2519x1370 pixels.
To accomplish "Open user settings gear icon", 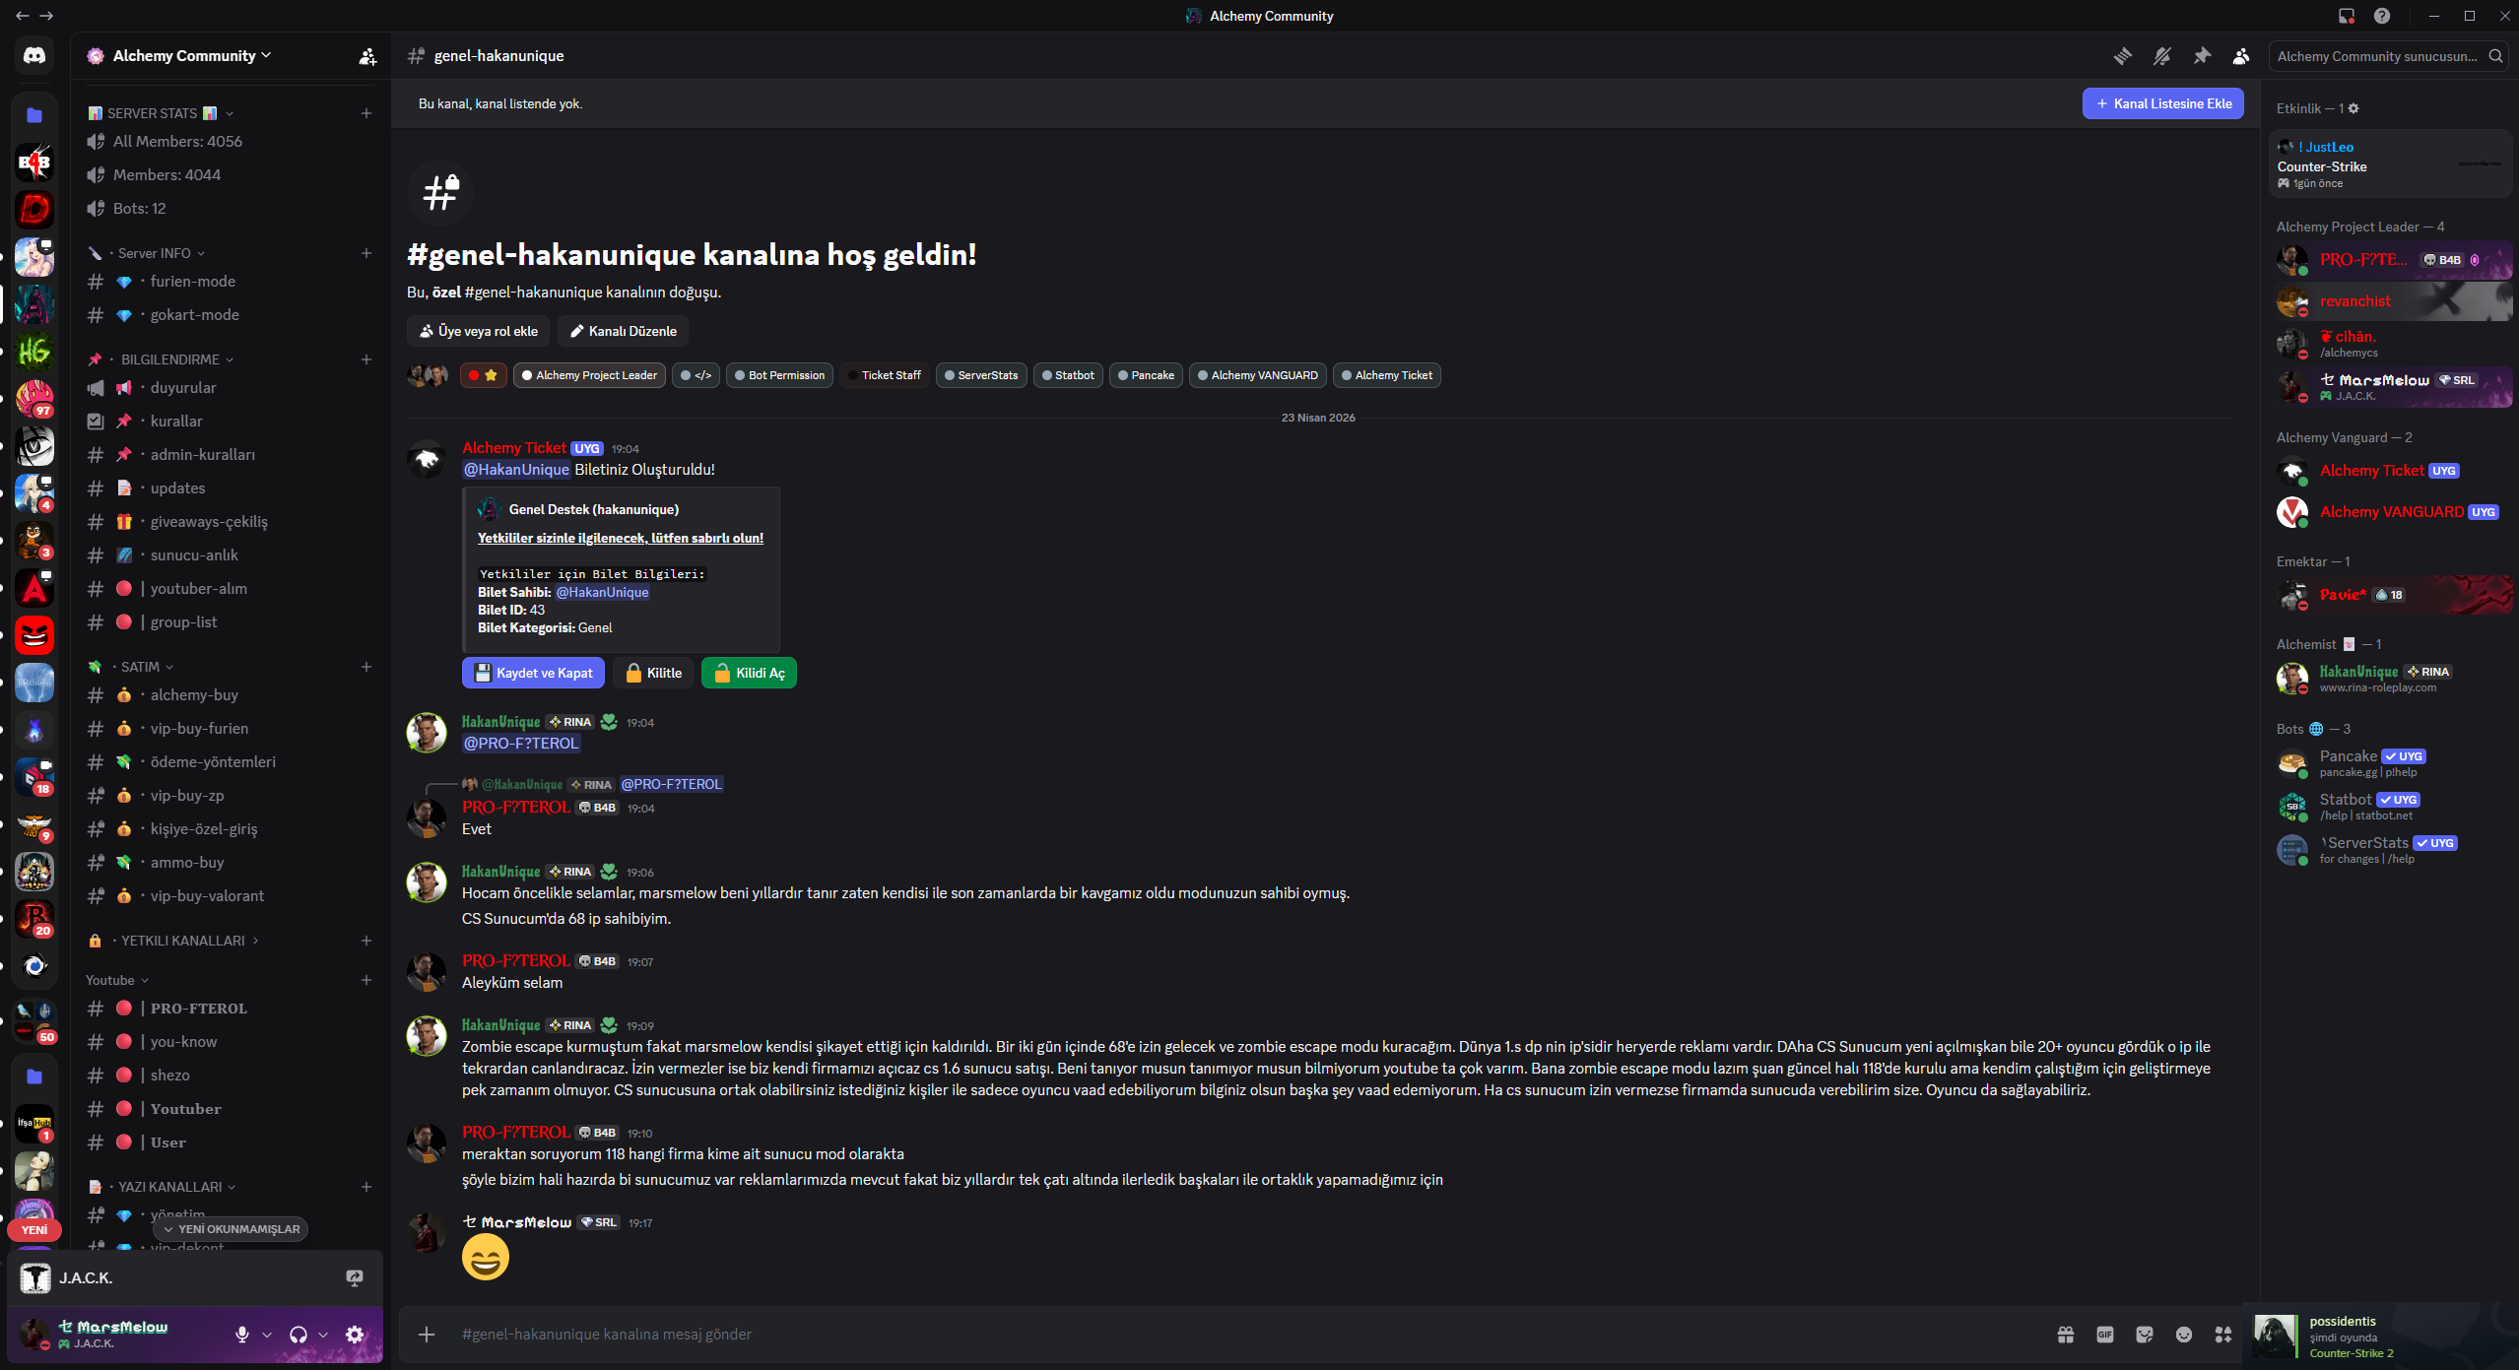I will click(356, 1335).
